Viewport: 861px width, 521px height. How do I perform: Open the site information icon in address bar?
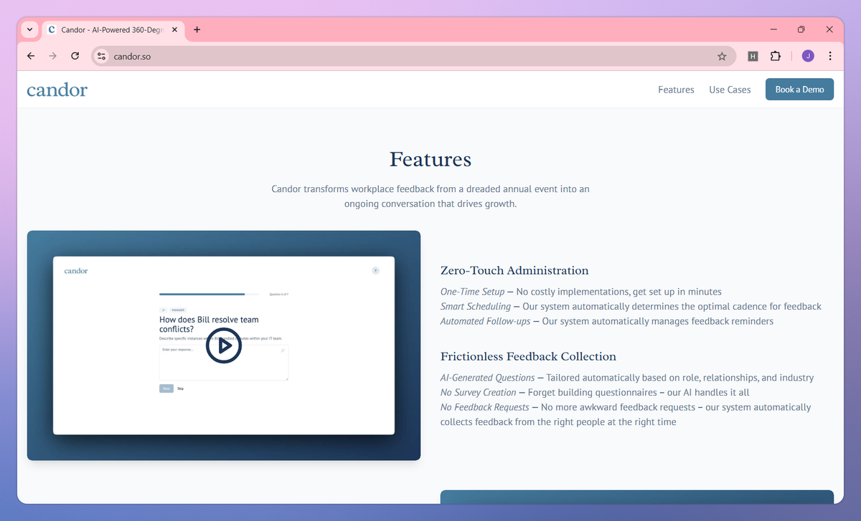101,56
